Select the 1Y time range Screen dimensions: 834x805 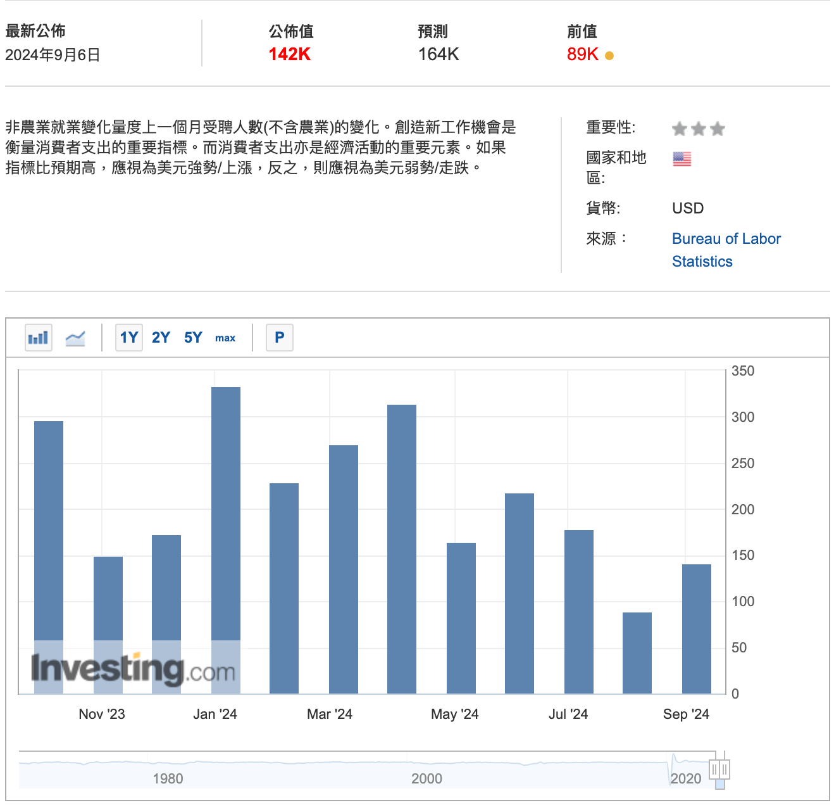point(129,338)
